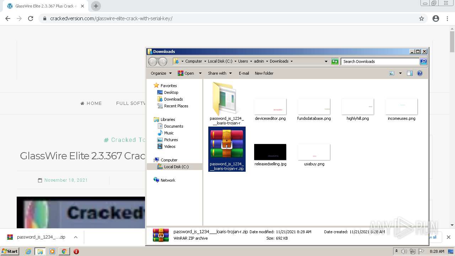The image size is (455, 256).
Task: Select releasedselling.jpg file
Action: click(x=270, y=155)
